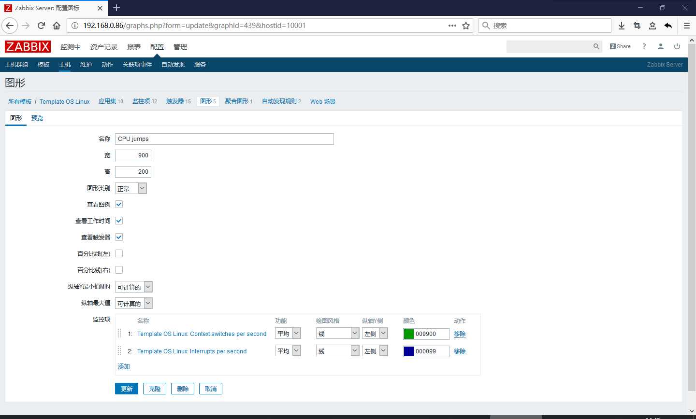Click the browser 搜索 search box
The width and height of the screenshot is (696, 419).
(545, 26)
